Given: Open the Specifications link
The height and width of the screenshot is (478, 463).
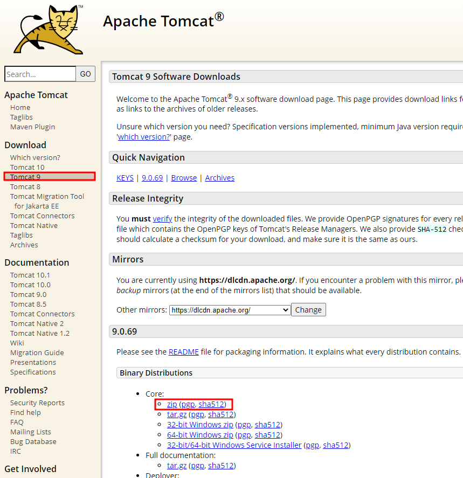Looking at the screenshot, I should [x=33, y=372].
